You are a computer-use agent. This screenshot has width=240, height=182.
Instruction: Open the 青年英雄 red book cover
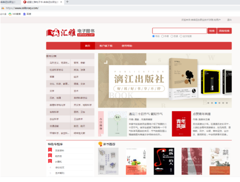182,124
